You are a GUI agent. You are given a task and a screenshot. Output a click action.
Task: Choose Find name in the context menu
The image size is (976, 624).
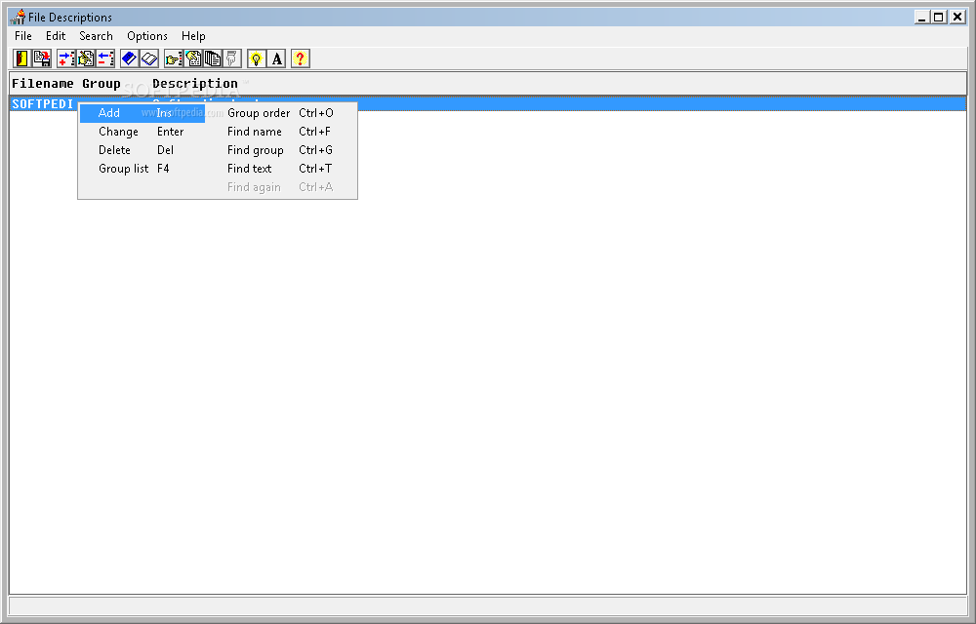tap(280, 132)
